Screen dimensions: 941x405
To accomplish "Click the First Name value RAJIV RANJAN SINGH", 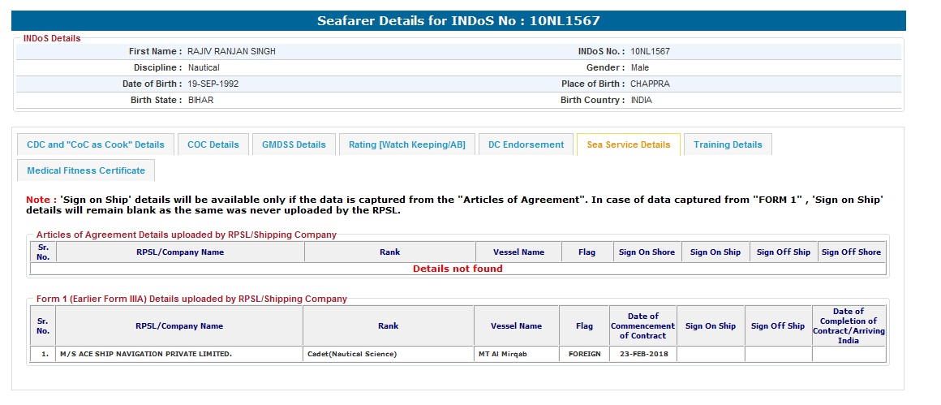I will [x=231, y=51].
